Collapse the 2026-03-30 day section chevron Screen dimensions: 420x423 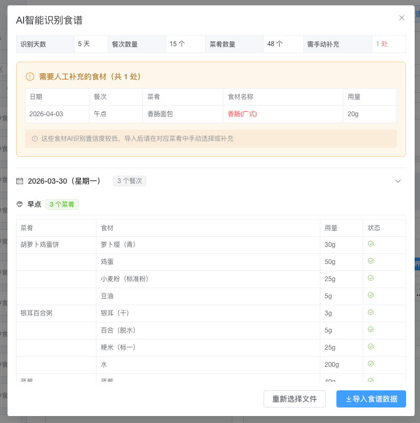(x=398, y=181)
